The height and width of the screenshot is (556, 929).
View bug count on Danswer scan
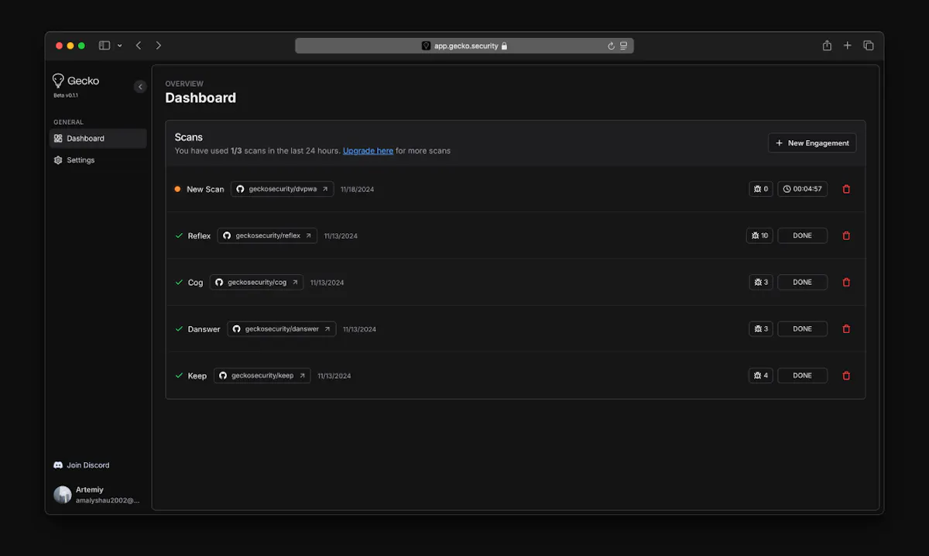point(761,328)
